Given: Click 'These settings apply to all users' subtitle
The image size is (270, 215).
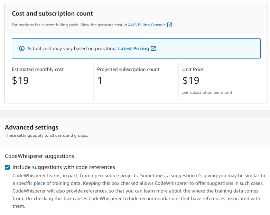Looking at the screenshot, I should (x=46, y=135).
